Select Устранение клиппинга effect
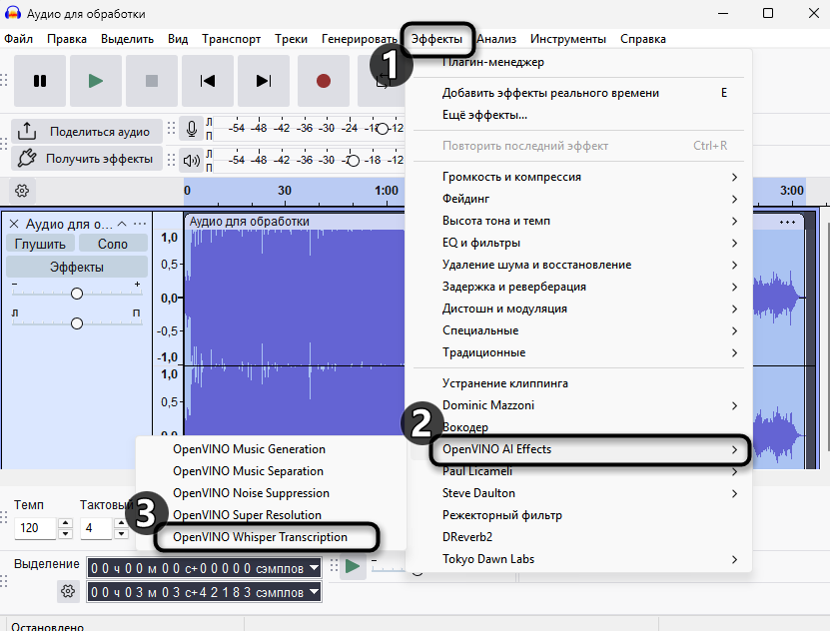 (578, 383)
